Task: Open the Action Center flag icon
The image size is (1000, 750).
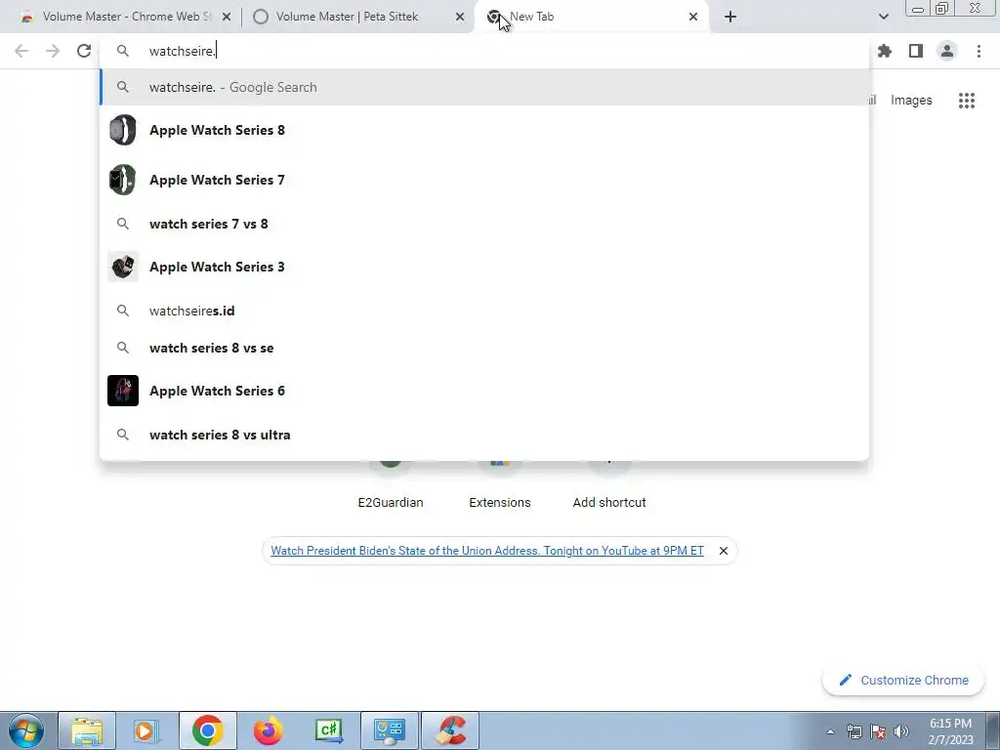Action: [878, 731]
